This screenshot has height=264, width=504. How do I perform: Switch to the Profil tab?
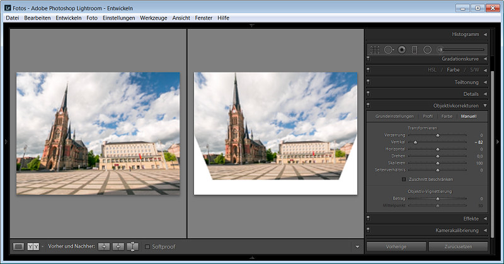point(427,117)
